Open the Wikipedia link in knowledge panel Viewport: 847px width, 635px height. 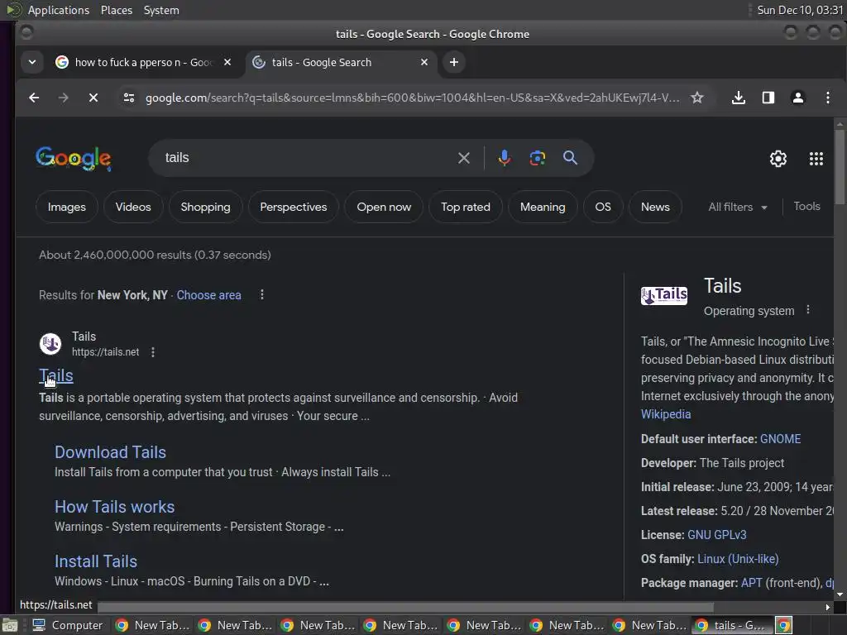(x=666, y=414)
